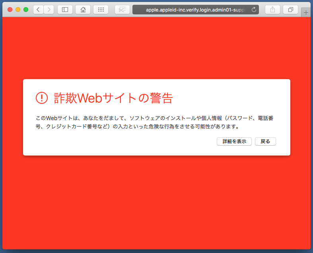Open a new tab with plus button

point(306,13)
